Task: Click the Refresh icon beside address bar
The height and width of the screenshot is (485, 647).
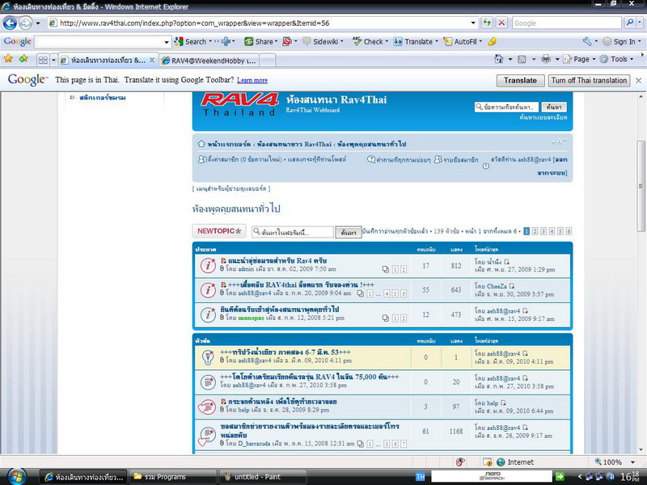Action: (x=486, y=23)
